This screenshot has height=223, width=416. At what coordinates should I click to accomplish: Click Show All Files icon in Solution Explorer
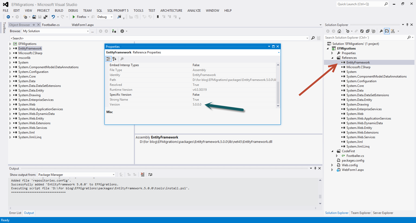click(x=373, y=31)
